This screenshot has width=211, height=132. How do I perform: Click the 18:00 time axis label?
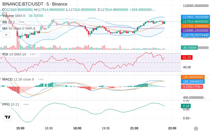(77, 128)
